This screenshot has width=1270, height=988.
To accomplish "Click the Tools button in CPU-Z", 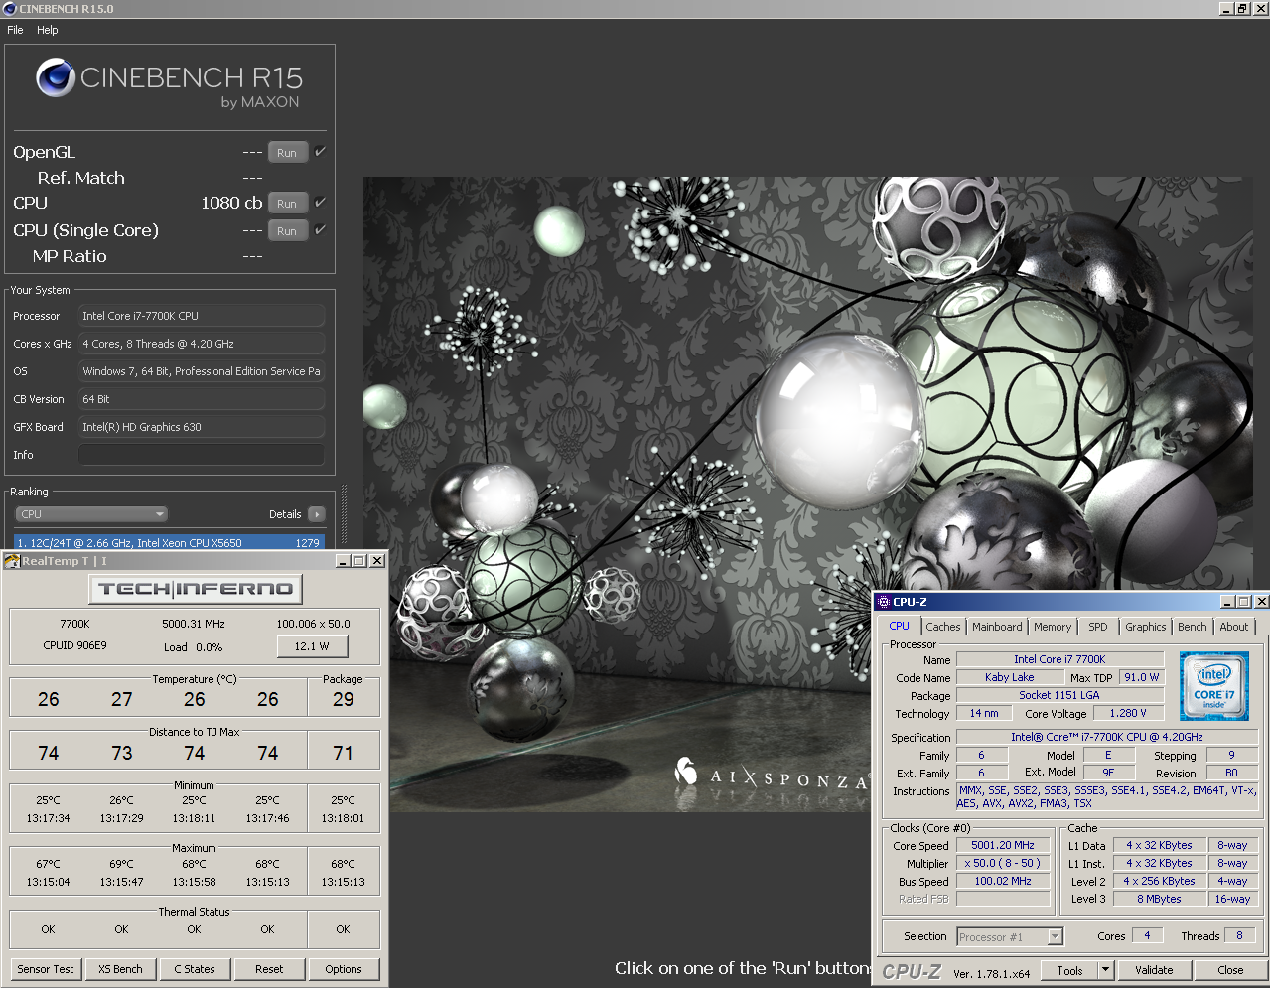I will coord(1069,971).
